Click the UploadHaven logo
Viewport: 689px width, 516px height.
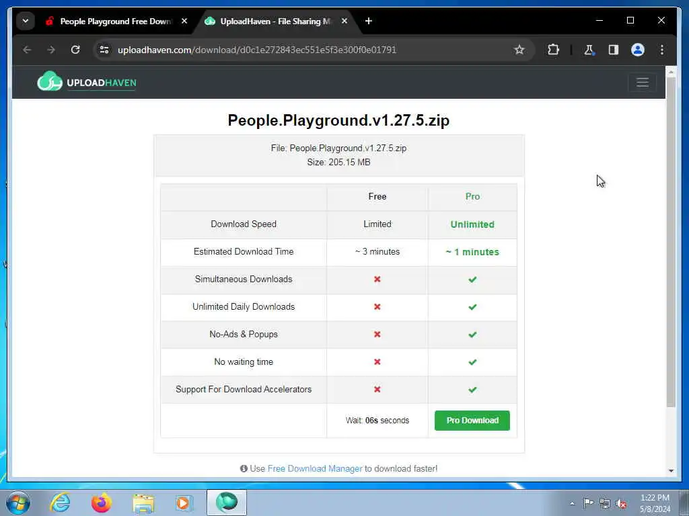pyautogui.click(x=87, y=81)
